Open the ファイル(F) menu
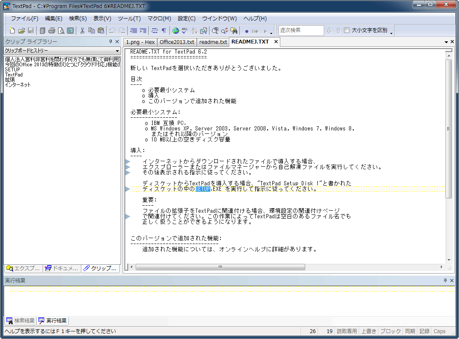This screenshot has height=339, width=459. point(24,19)
